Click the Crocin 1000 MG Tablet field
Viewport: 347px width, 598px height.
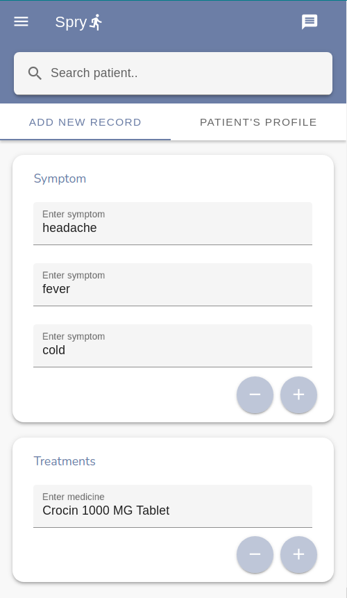click(173, 506)
